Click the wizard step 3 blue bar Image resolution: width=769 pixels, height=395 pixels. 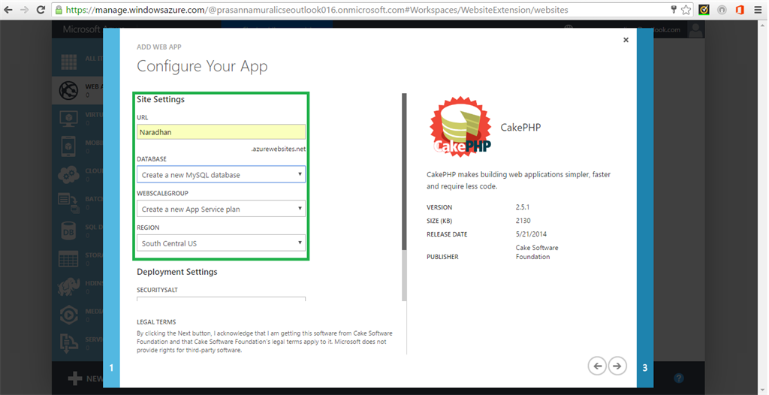(645, 207)
